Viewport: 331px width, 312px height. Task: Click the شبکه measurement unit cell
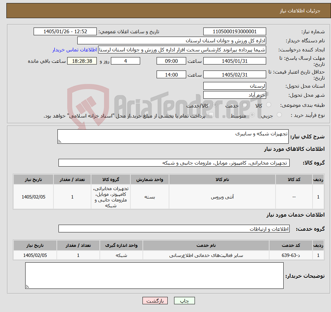pyautogui.click(x=121, y=255)
